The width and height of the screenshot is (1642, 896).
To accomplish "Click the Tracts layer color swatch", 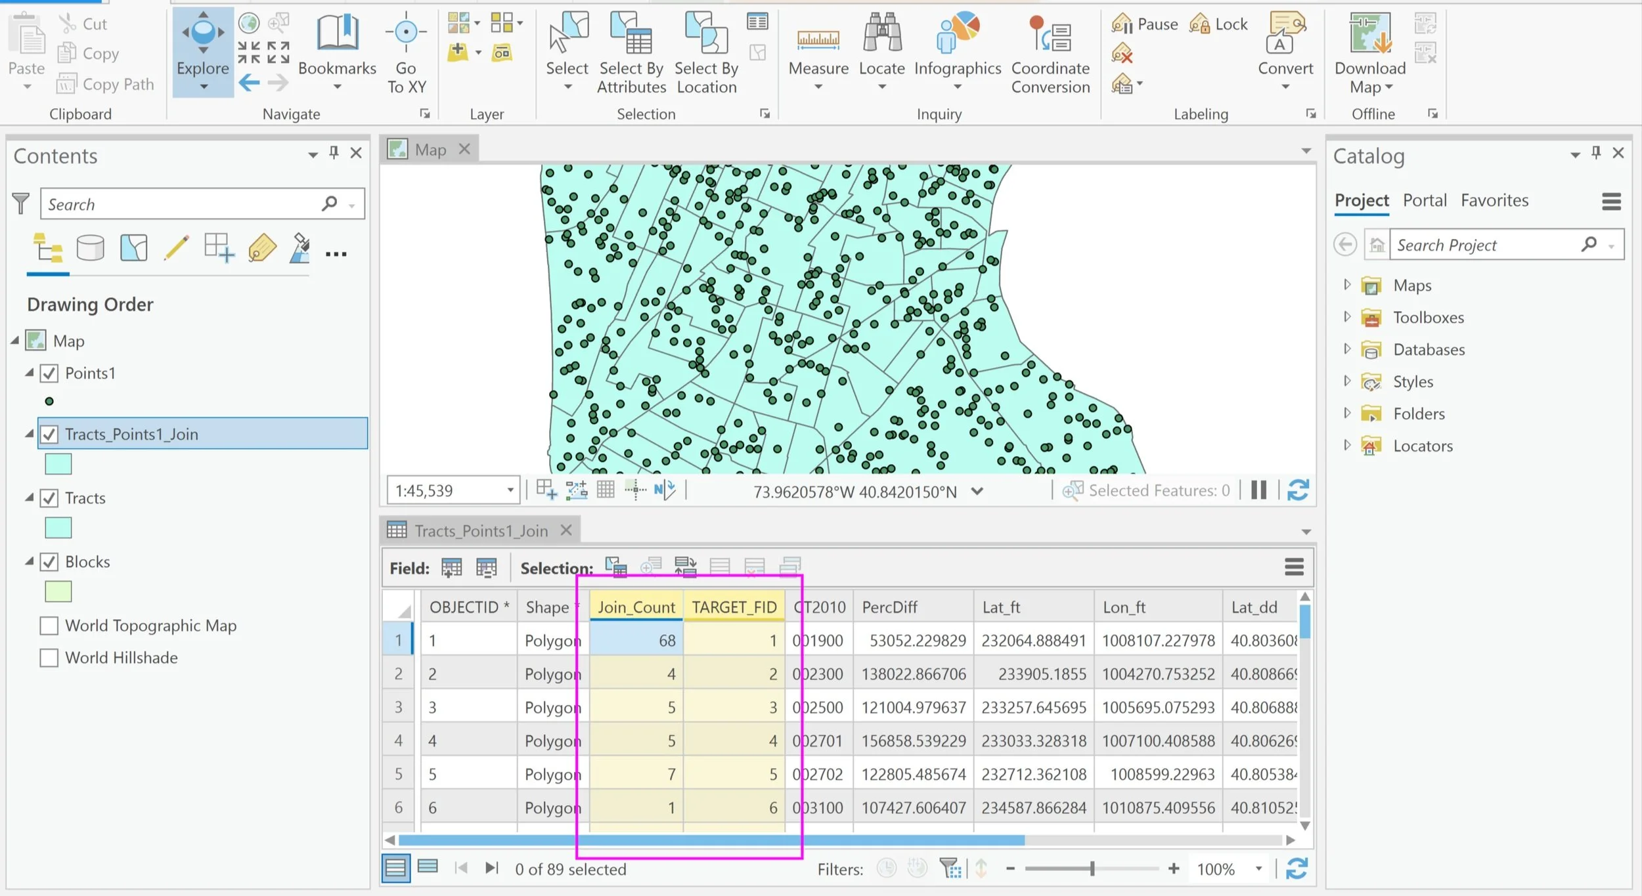I will 58,527.
